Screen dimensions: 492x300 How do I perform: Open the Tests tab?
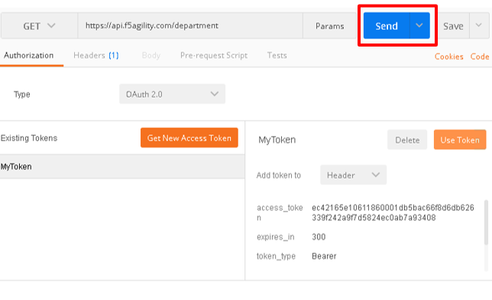pyautogui.click(x=277, y=56)
